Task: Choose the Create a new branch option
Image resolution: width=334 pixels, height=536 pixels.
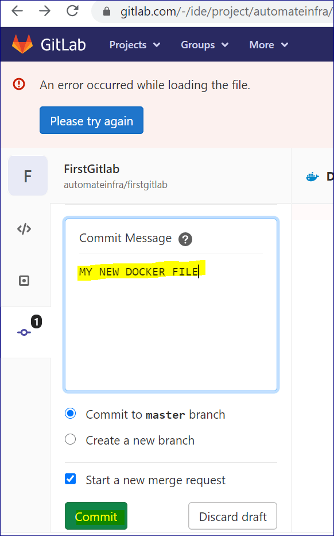Action: [x=70, y=439]
